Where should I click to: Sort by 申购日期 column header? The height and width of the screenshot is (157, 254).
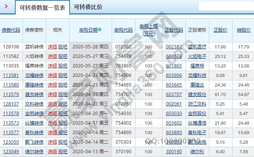(88, 30)
